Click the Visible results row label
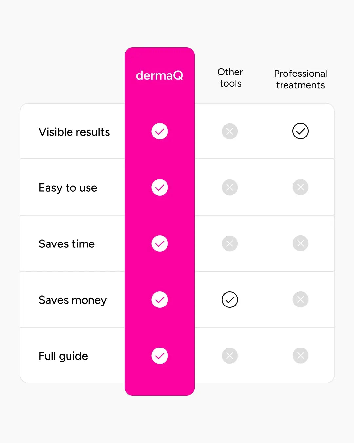The width and height of the screenshot is (354, 443). 74,132
